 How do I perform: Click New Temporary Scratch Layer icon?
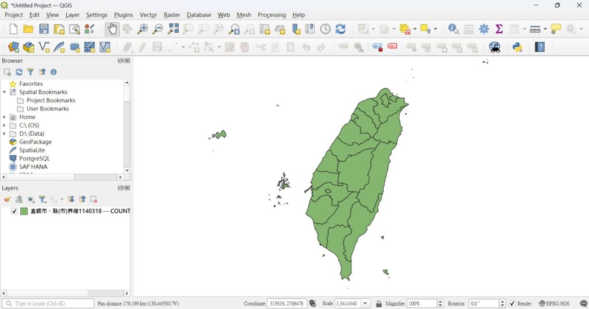tap(74, 47)
